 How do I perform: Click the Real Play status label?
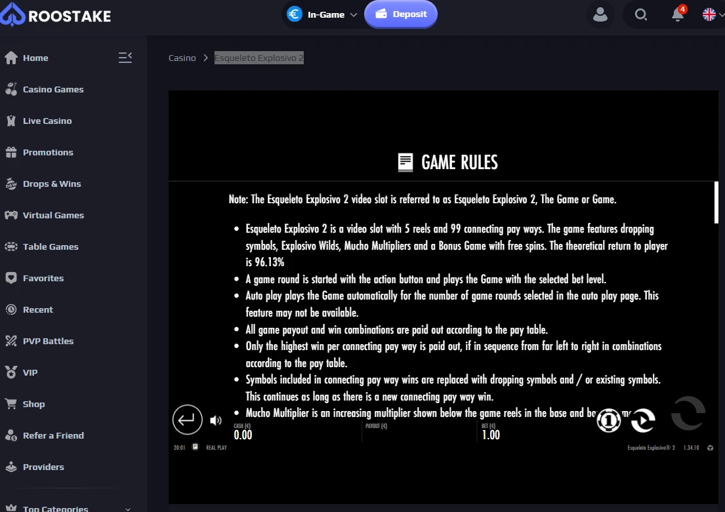point(217,447)
